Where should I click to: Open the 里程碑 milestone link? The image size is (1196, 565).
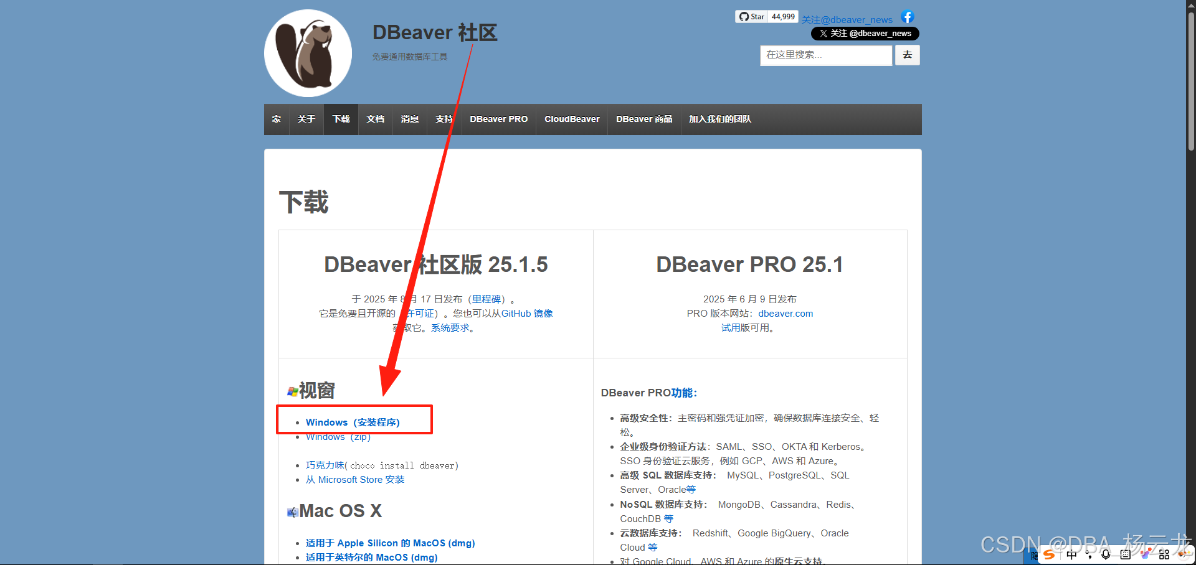coord(486,299)
